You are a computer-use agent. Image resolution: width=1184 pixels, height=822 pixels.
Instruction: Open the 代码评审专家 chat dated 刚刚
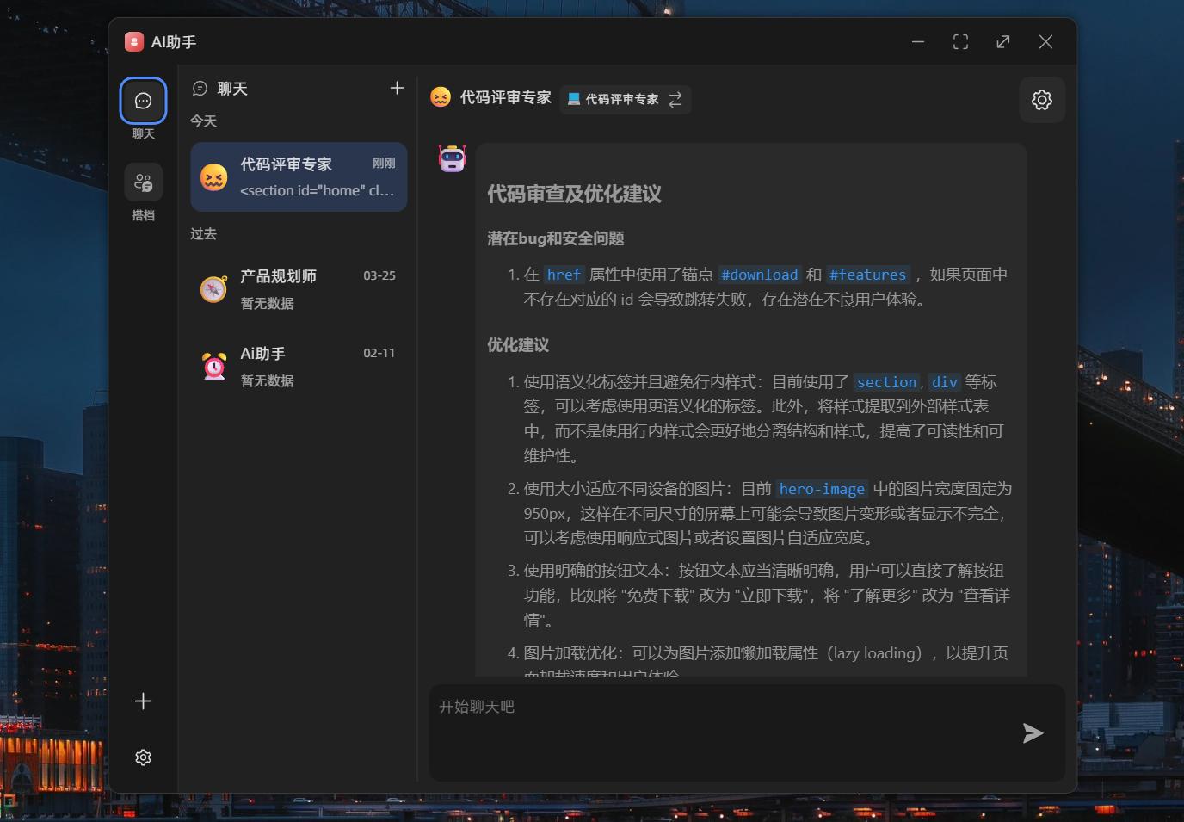[x=298, y=177]
